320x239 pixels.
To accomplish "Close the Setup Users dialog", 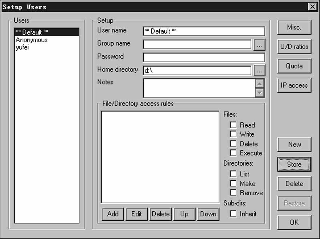I will (x=312, y=7).
